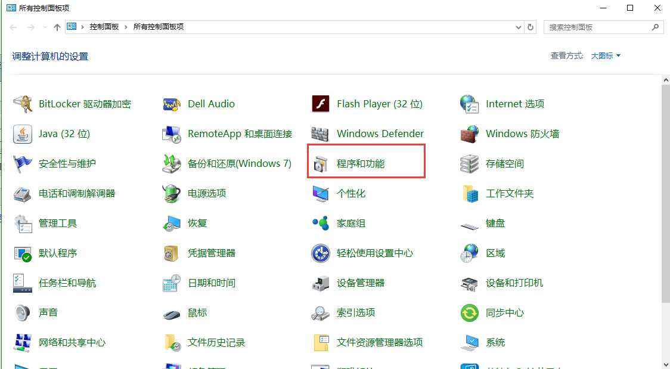Open the 网络和共享中心 icon

pyautogui.click(x=22, y=343)
